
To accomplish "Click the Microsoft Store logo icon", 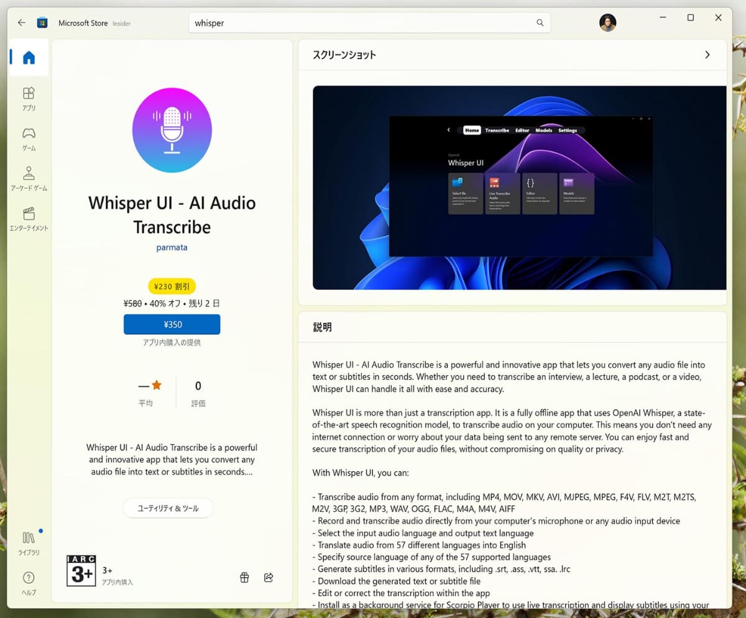I will pyautogui.click(x=42, y=23).
